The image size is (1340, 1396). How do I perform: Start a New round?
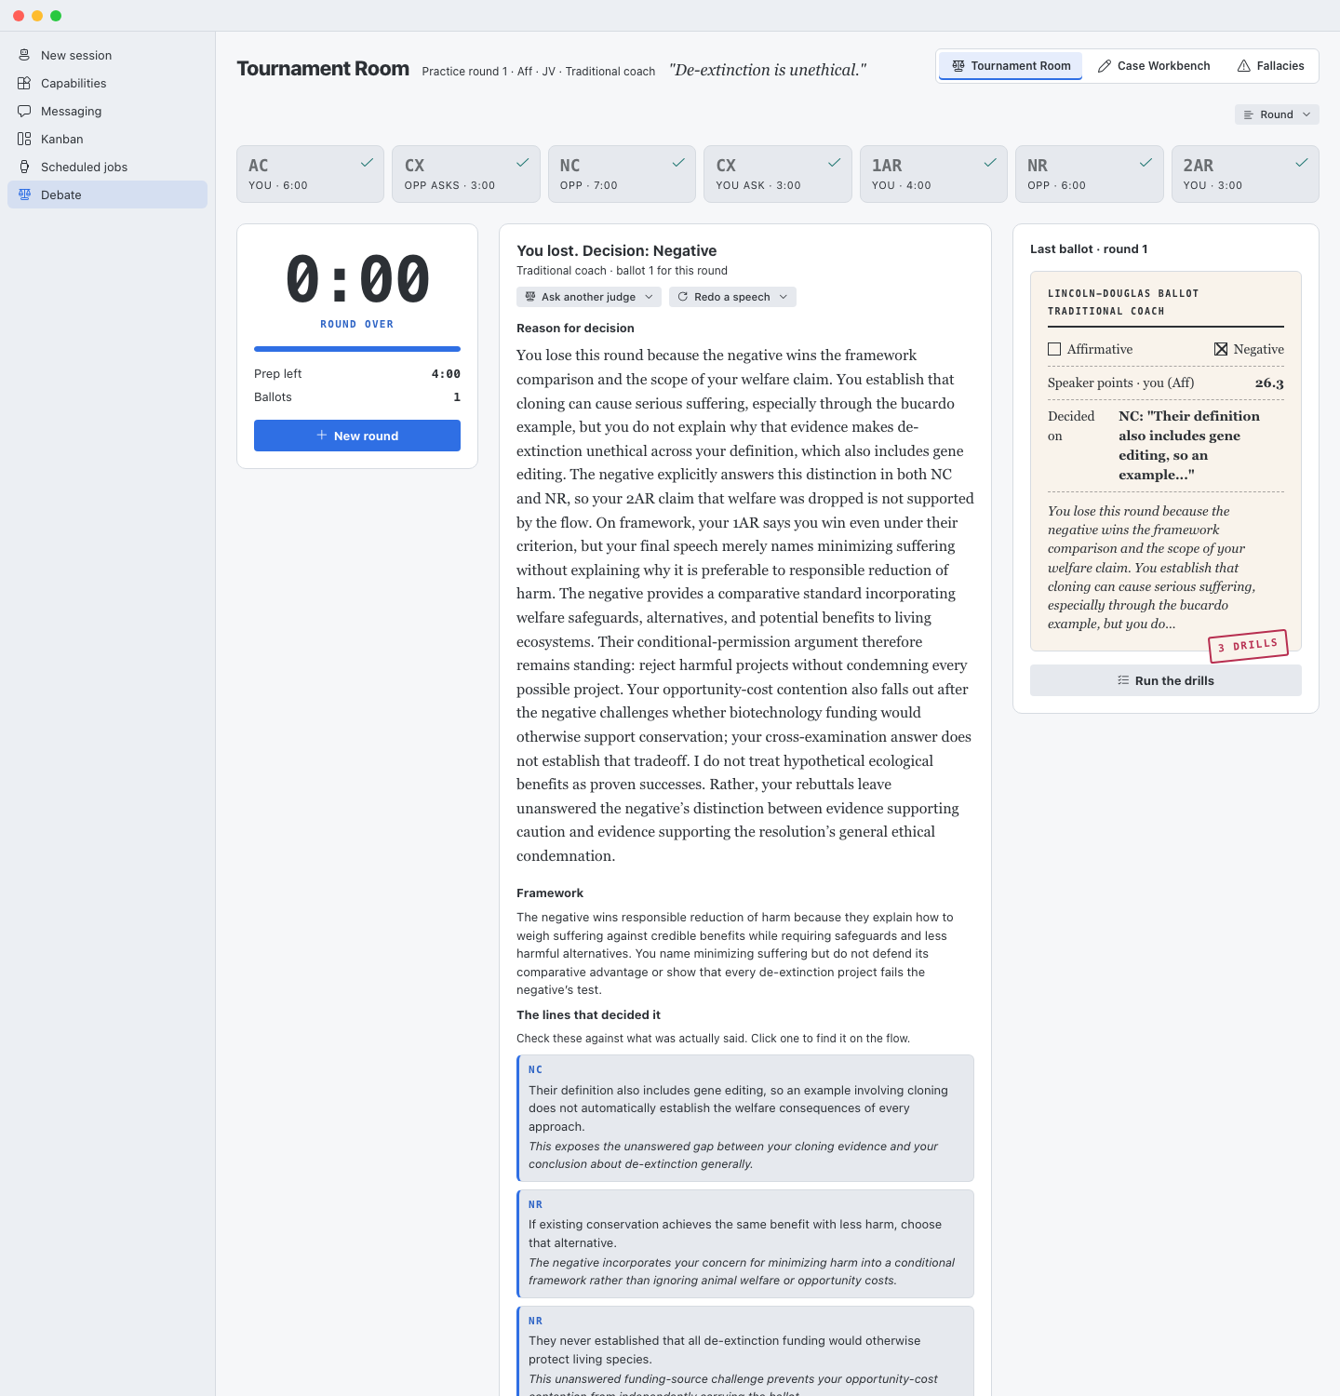pyautogui.click(x=357, y=436)
